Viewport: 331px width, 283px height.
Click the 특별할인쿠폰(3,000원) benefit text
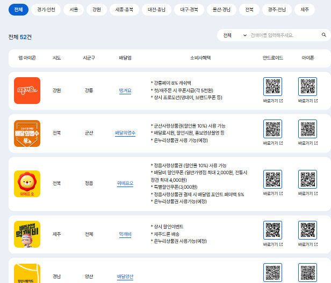[x=174, y=187]
